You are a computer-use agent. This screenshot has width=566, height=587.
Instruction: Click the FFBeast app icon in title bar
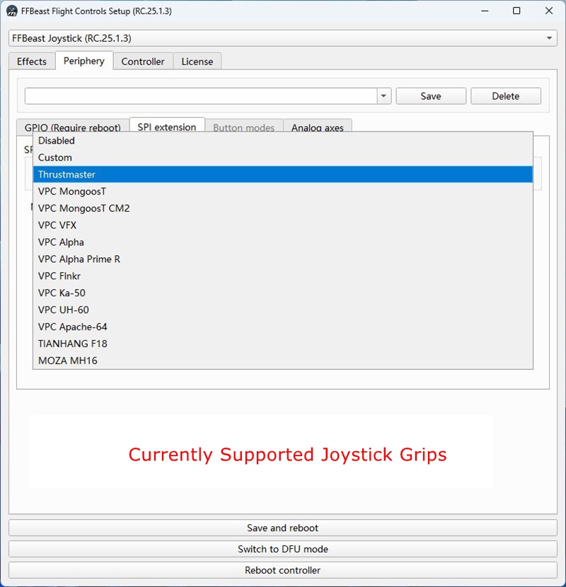point(12,11)
